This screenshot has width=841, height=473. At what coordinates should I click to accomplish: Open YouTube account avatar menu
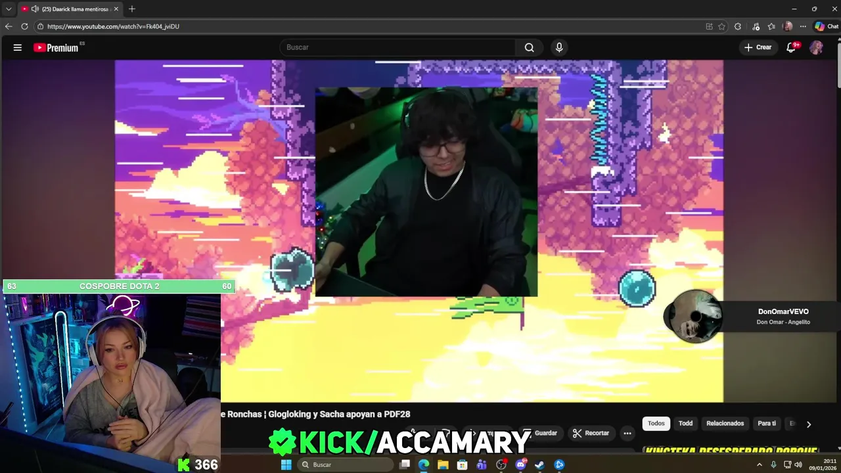816,47
